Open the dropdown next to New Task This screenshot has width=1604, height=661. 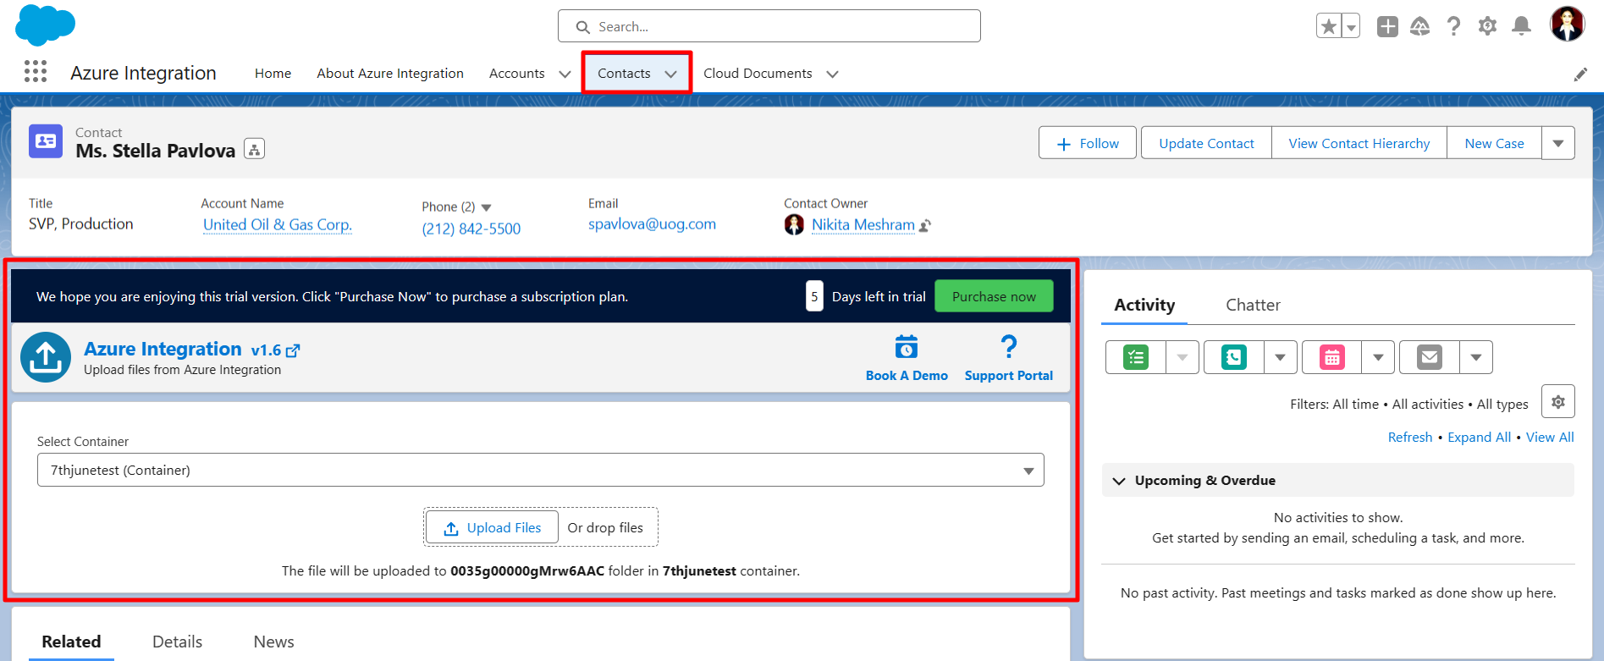pos(1182,357)
